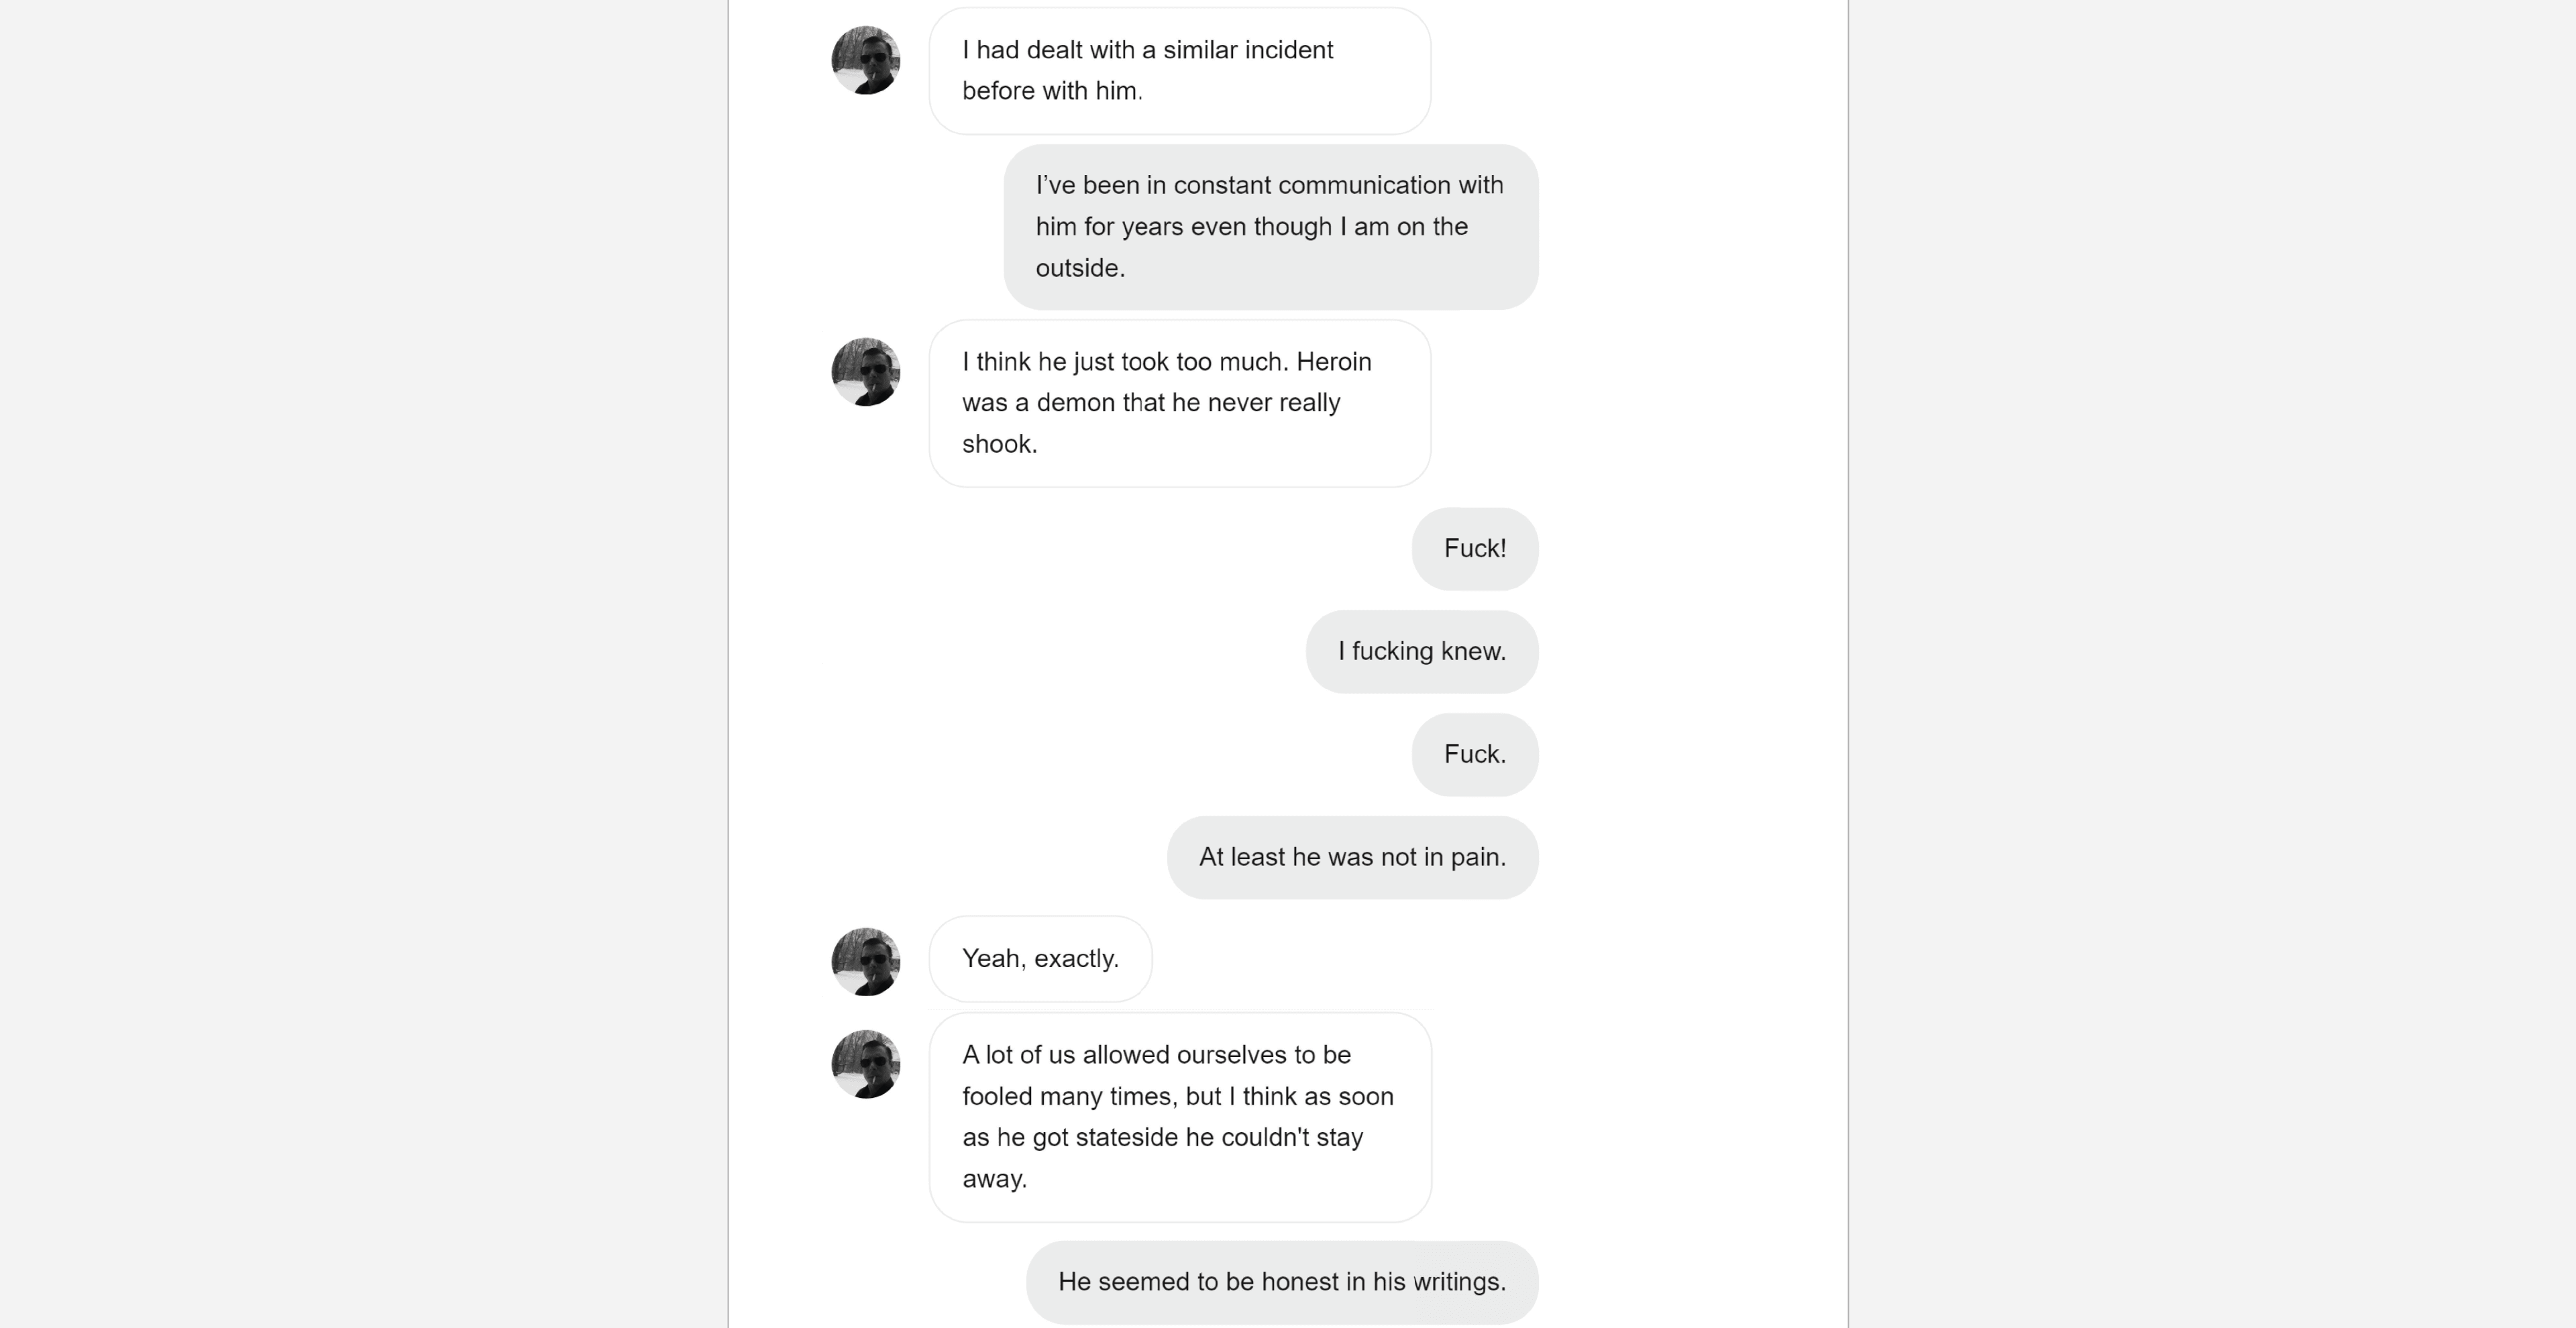2576x1328 pixels.
Task: Click avatar next to "Yeah, exactly." message
Action: (866, 962)
